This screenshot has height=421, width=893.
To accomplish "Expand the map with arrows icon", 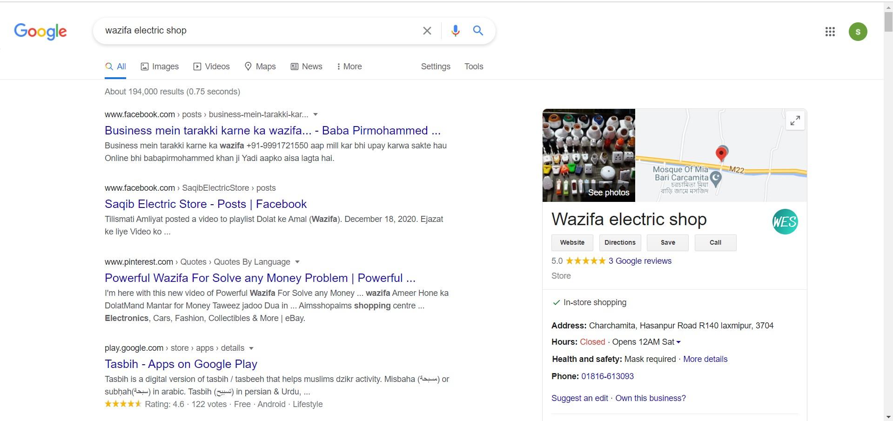I will coord(795,121).
